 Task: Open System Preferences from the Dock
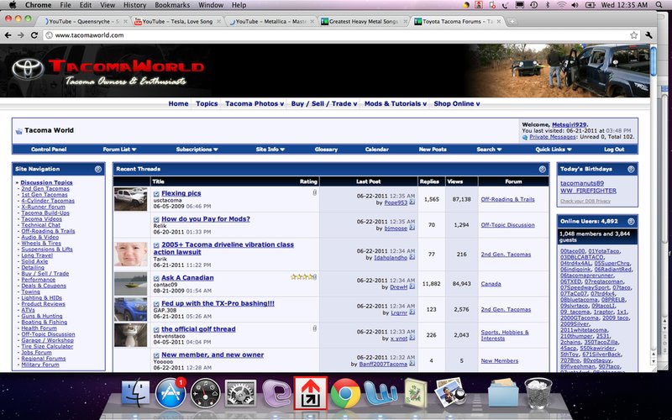[x=240, y=392]
